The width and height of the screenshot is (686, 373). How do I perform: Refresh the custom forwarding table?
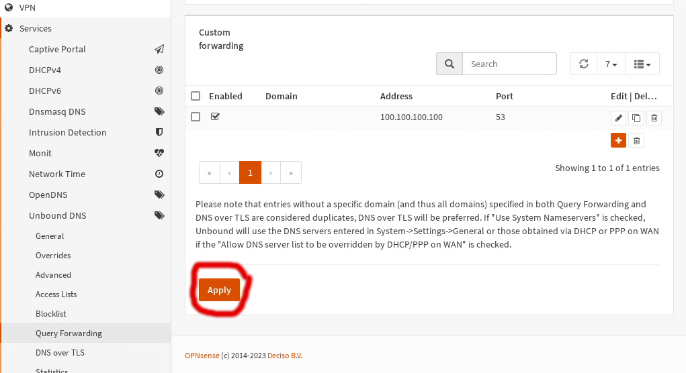(x=584, y=64)
